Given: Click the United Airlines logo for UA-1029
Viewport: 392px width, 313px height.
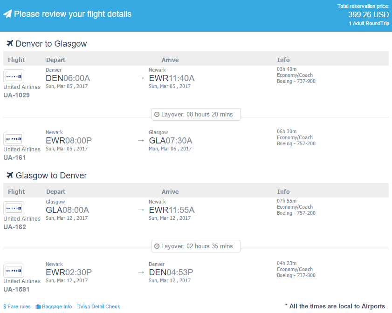Looking at the screenshot, I should [14, 76].
